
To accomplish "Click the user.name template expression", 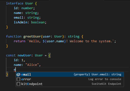I will [55, 41].
